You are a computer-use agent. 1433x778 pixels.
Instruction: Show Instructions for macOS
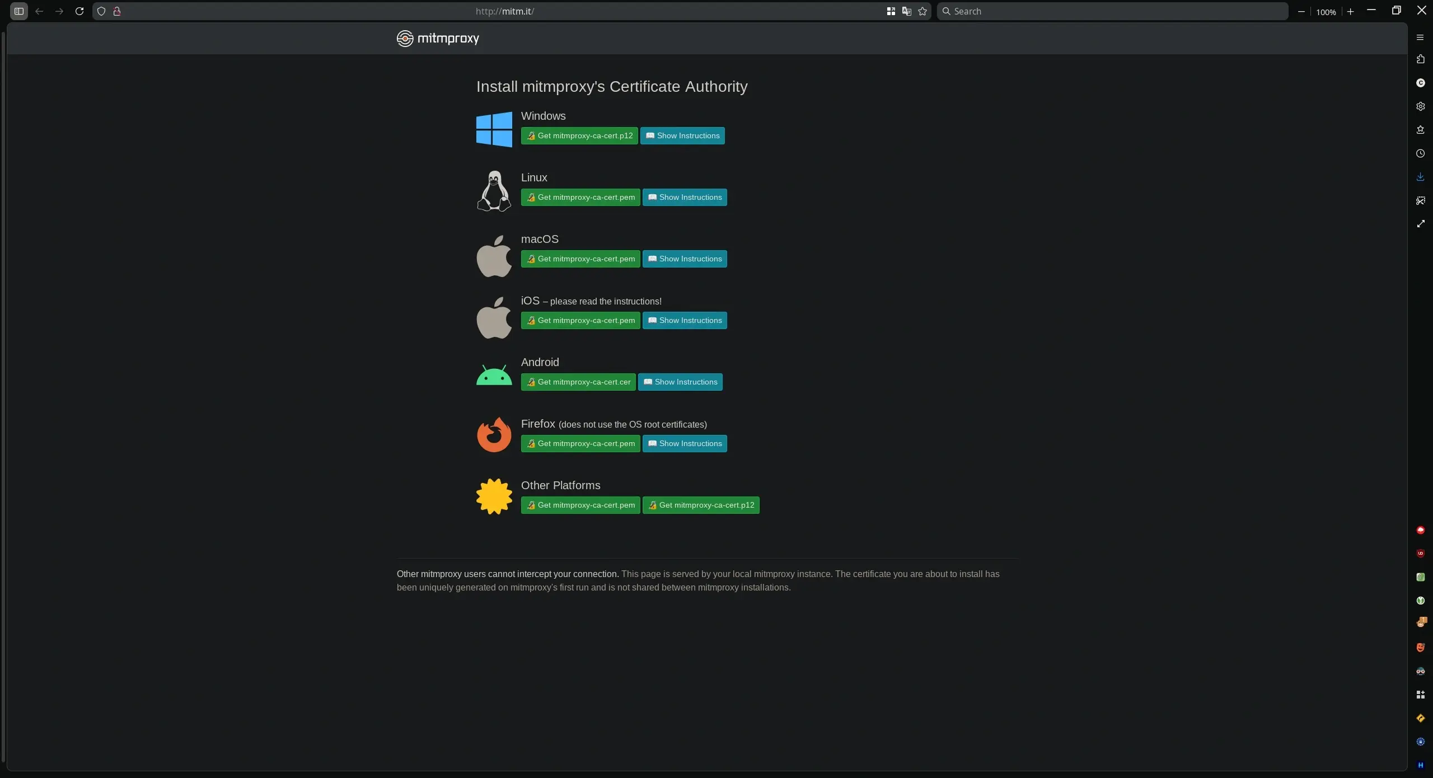[685, 259]
